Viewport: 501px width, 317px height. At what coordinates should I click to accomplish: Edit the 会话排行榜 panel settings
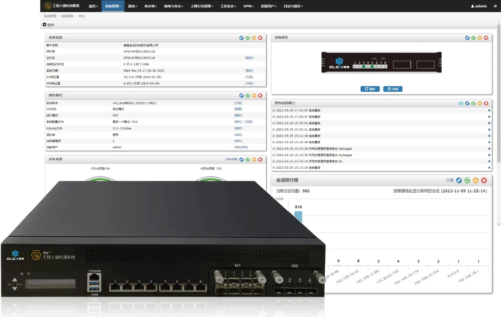tap(459, 180)
